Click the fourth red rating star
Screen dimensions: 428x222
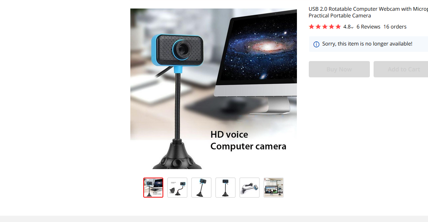(331, 27)
